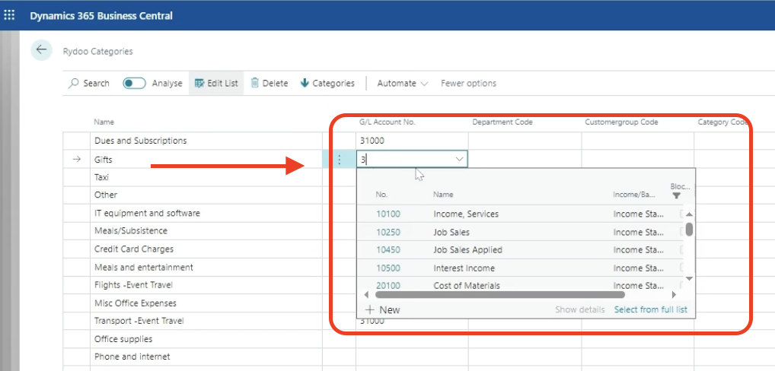Click lookup vertical scrollbar down arrow

[x=689, y=279]
